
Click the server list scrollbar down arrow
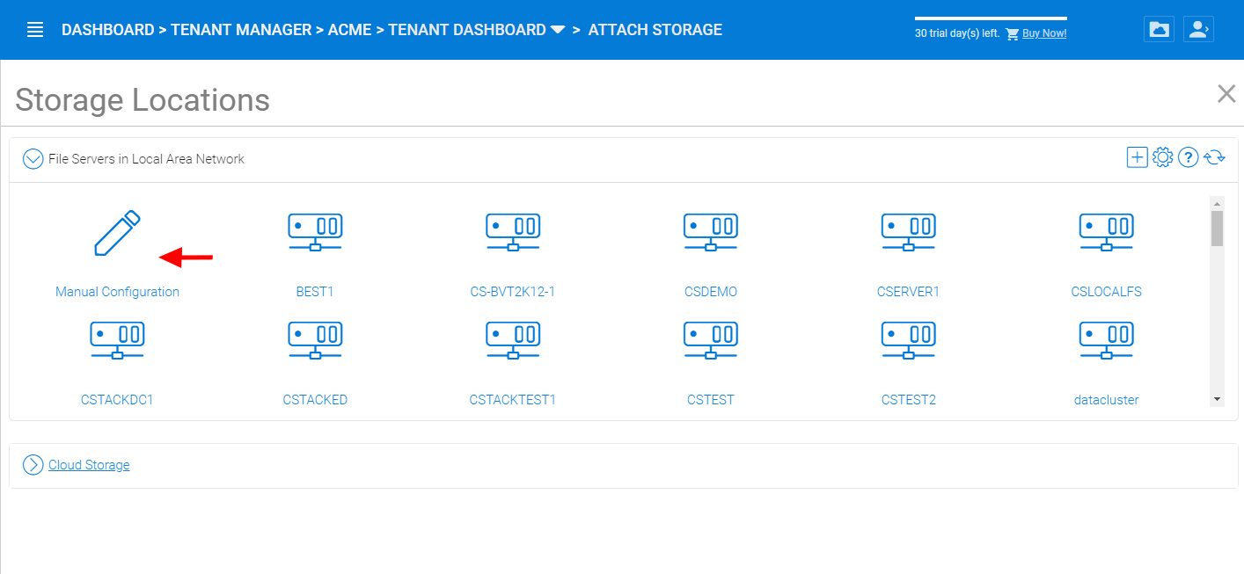tap(1217, 399)
